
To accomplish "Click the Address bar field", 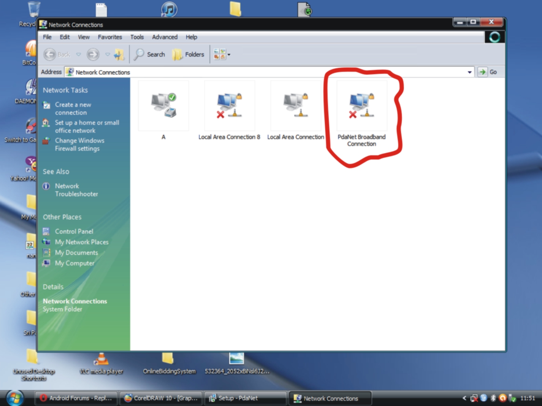I will (266, 72).
